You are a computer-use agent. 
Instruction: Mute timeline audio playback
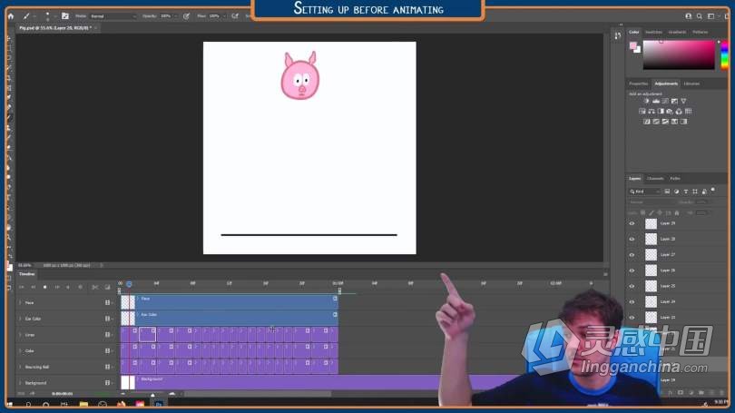tap(68, 287)
